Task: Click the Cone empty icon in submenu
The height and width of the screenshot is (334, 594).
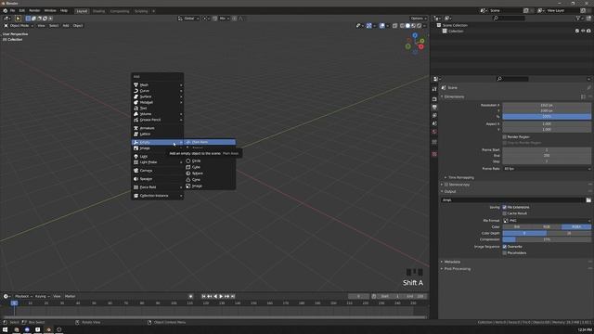Action: pyautogui.click(x=187, y=179)
